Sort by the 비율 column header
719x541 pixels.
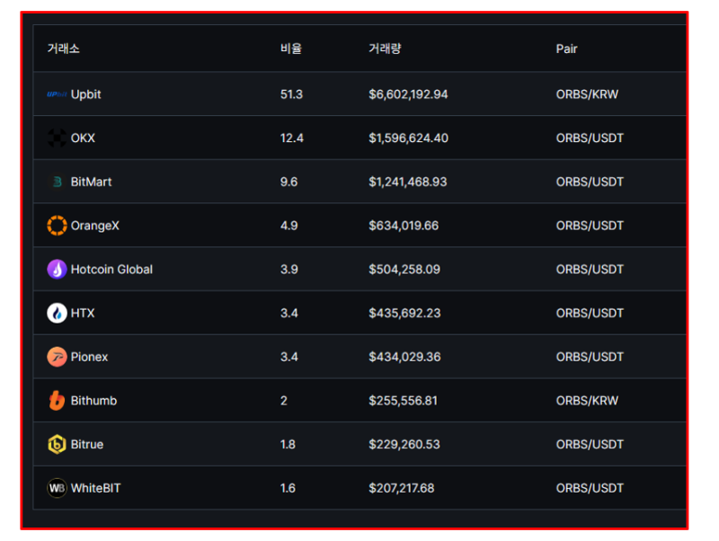pyautogui.click(x=291, y=49)
